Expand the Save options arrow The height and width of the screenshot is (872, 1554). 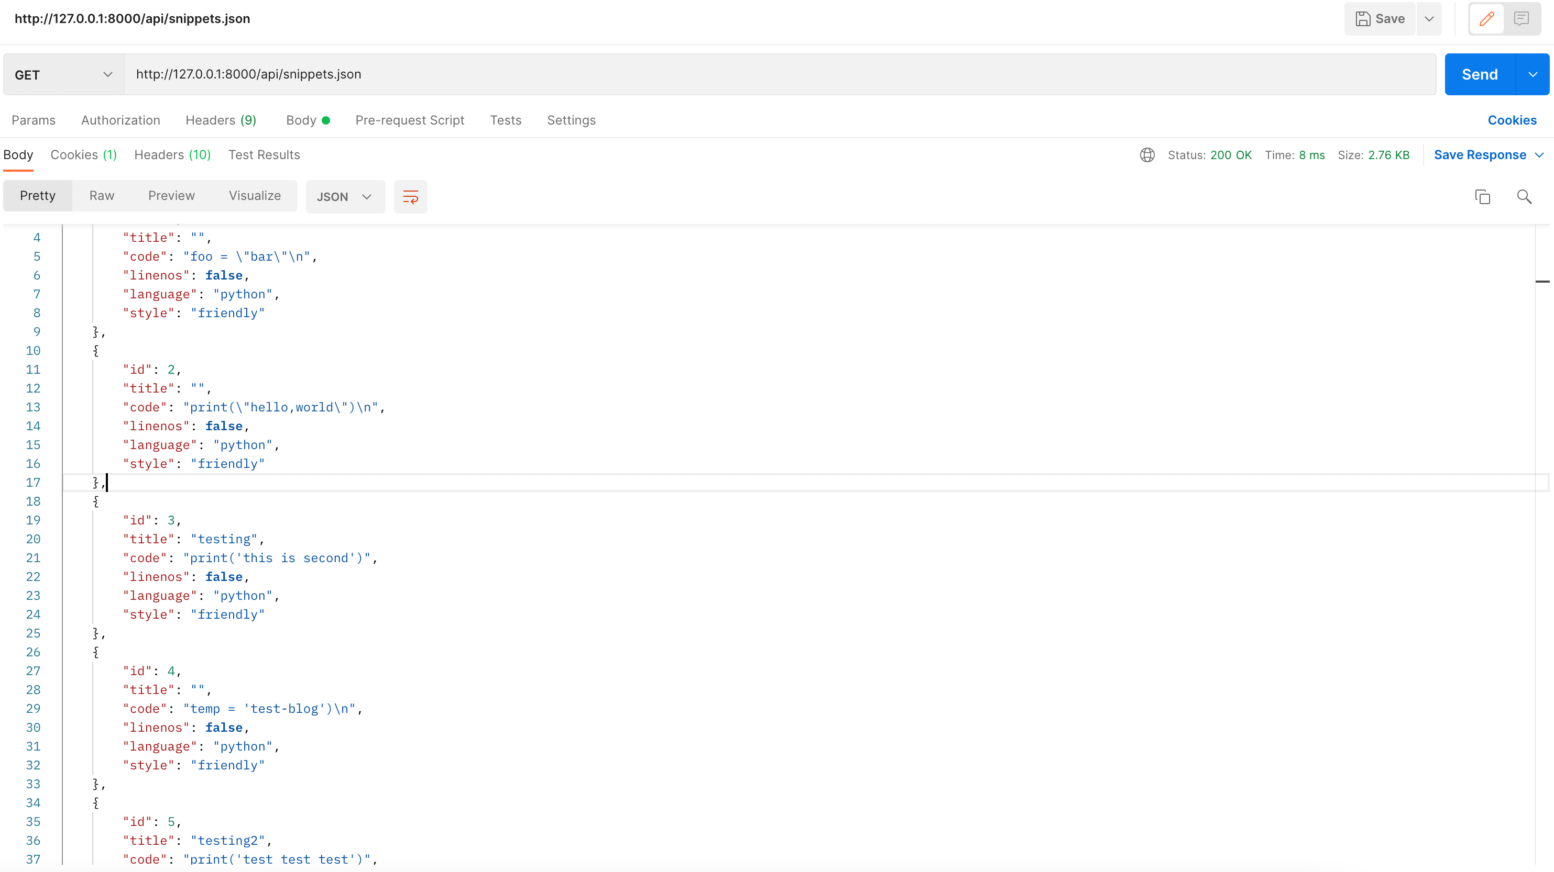point(1429,19)
